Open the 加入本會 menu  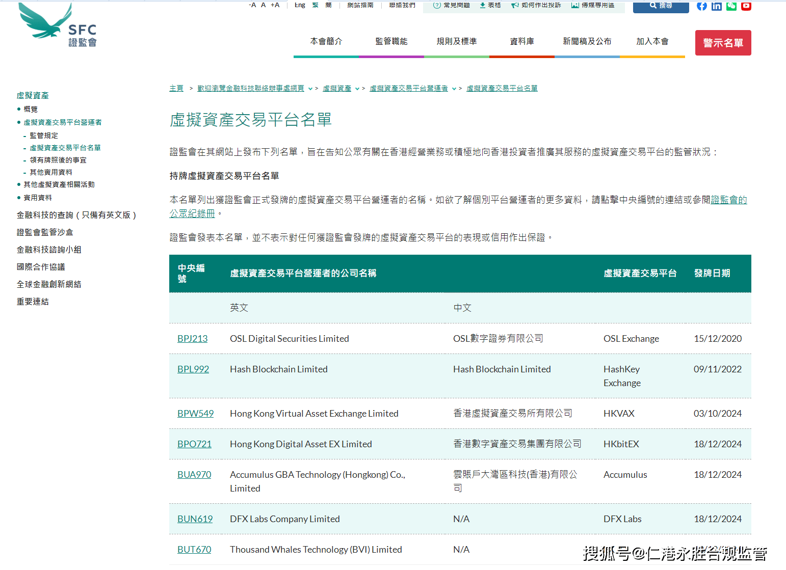(652, 42)
